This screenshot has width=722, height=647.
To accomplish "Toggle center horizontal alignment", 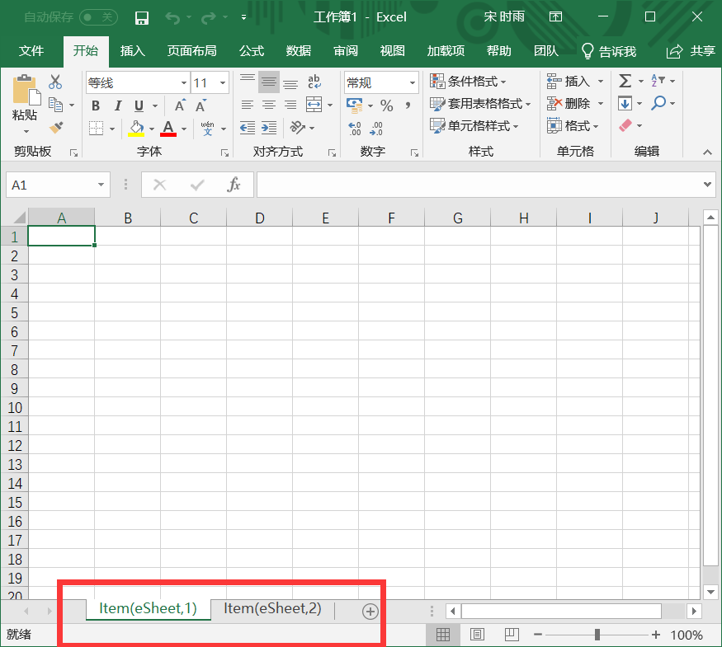I will (269, 105).
